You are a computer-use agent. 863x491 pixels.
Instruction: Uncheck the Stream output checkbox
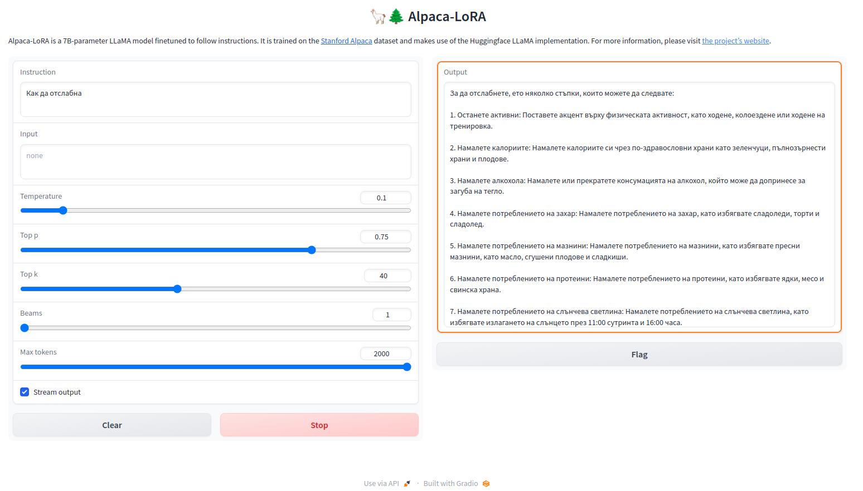pyautogui.click(x=25, y=392)
